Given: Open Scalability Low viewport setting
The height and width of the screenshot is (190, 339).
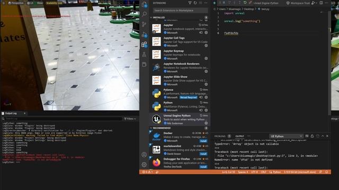Looking at the screenshot, I should (x=54, y=3).
